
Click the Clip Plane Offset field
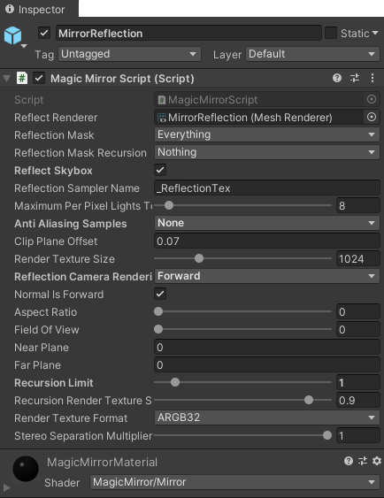click(x=267, y=241)
